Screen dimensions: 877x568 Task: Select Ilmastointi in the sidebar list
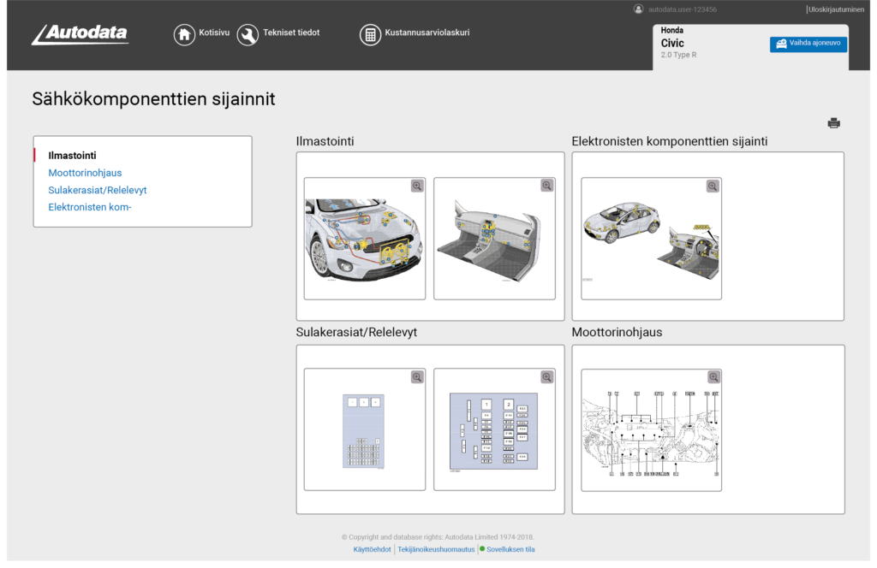click(x=72, y=156)
